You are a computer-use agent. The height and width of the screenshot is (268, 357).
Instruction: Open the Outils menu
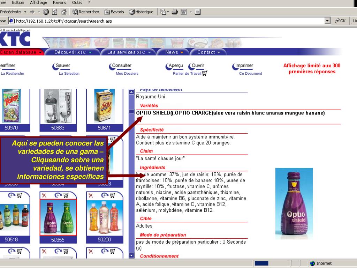77,2
